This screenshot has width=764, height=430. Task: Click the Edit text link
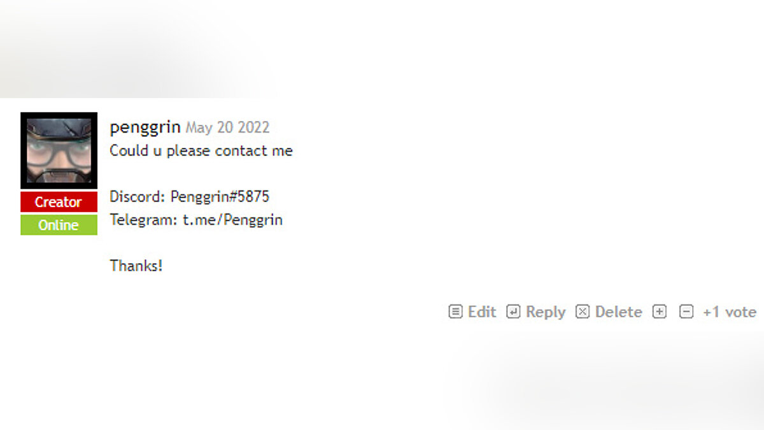tap(482, 312)
